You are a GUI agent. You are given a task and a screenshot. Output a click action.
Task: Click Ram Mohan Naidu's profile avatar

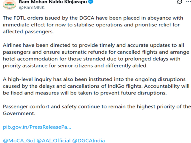click(9, 4)
